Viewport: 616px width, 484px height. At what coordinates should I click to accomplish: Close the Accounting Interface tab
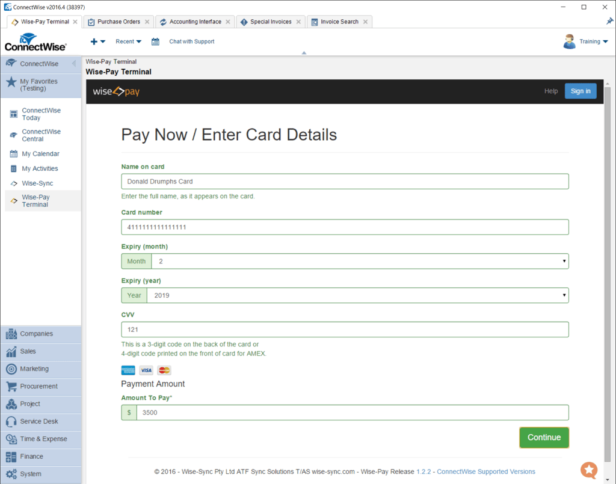coord(228,22)
